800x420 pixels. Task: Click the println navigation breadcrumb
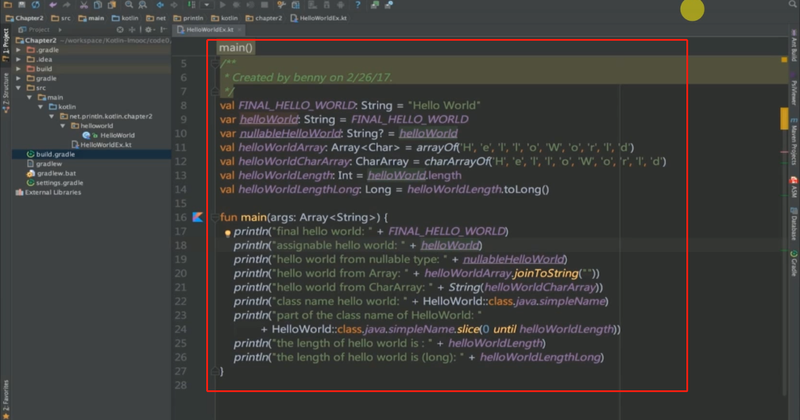pos(188,18)
